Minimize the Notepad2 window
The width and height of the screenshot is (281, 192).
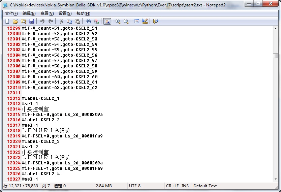[x=249, y=3]
